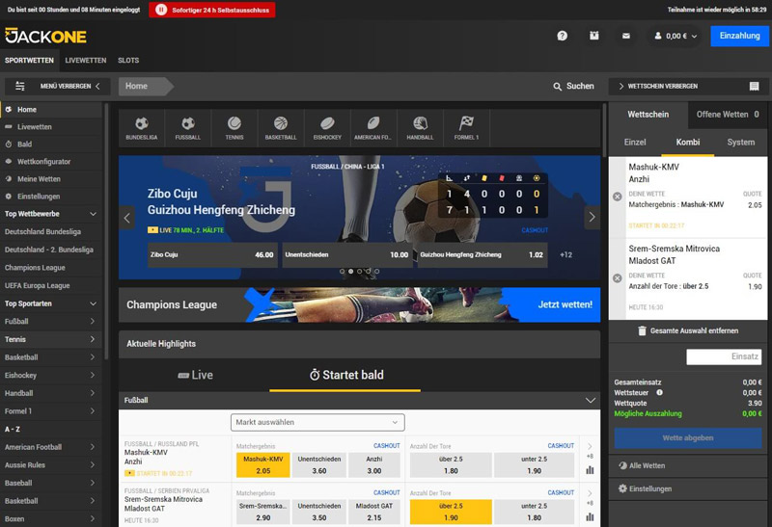
Task: Select American Football sport icon
Action: (x=373, y=128)
